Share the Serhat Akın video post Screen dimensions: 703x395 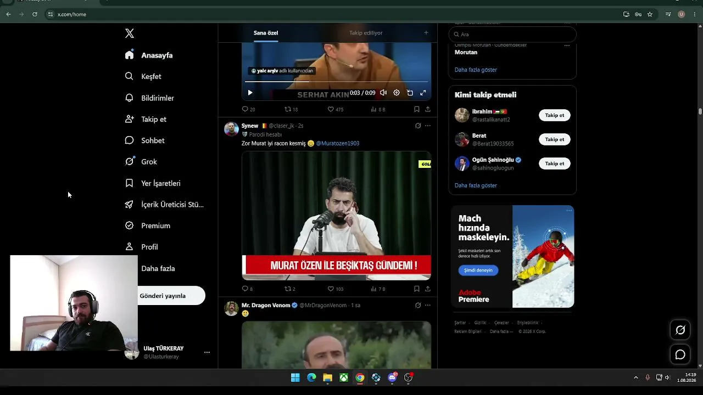[x=428, y=109]
